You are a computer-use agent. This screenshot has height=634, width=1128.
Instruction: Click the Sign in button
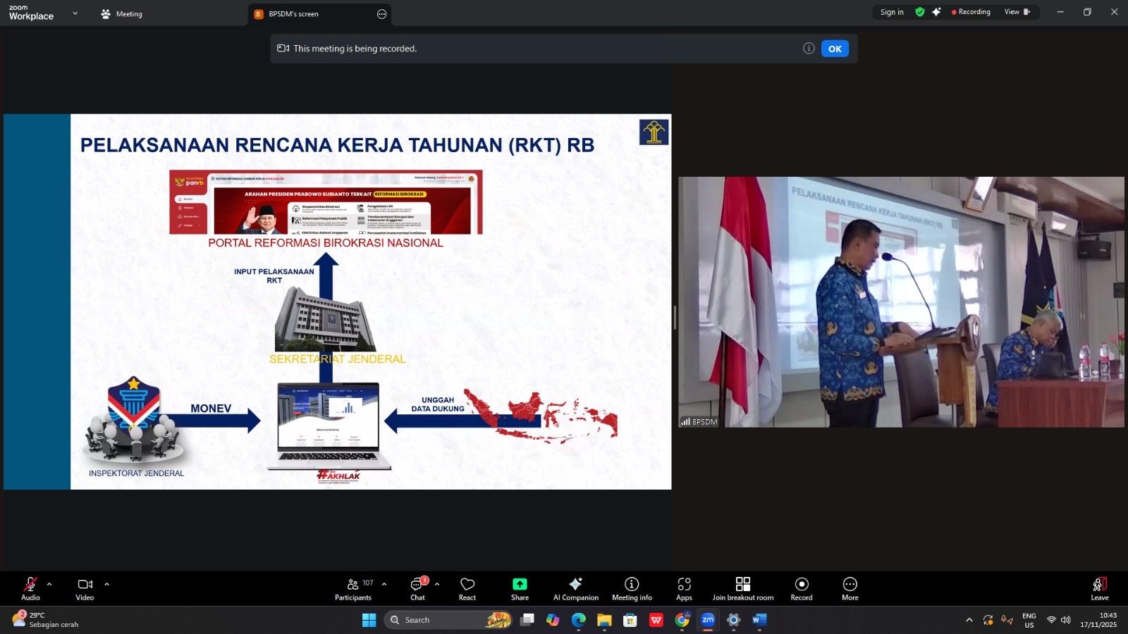[x=891, y=12]
